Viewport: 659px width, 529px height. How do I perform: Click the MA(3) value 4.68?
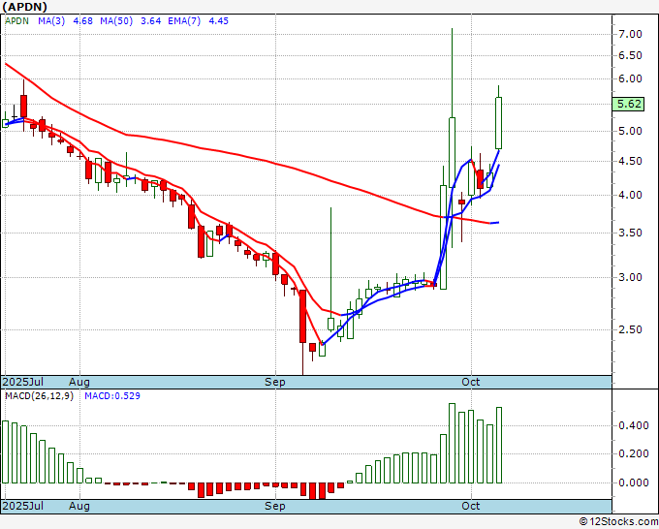coord(82,20)
